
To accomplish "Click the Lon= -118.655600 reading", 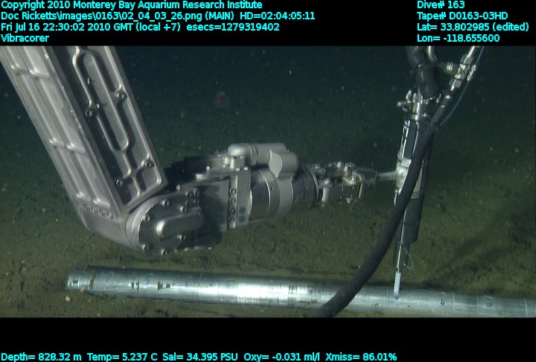I will pos(459,38).
